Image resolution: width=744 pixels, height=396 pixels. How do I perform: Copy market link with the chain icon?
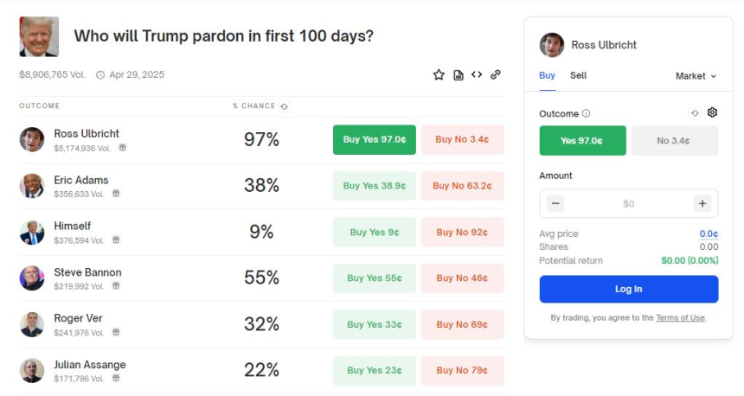click(x=496, y=75)
